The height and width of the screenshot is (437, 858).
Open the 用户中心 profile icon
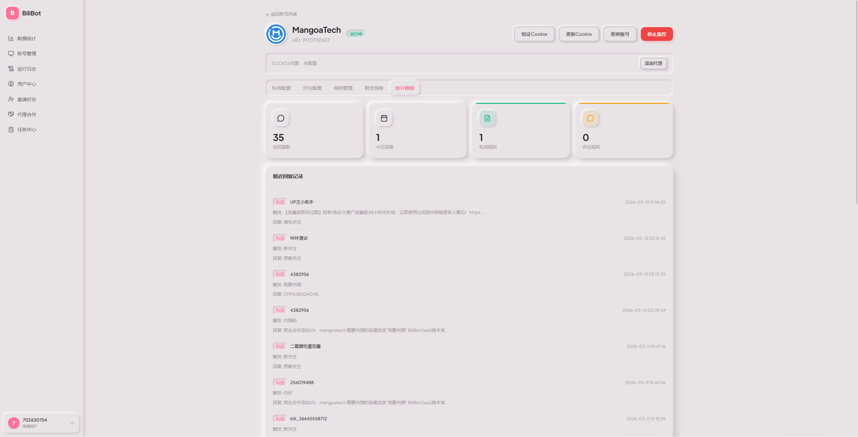(11, 84)
